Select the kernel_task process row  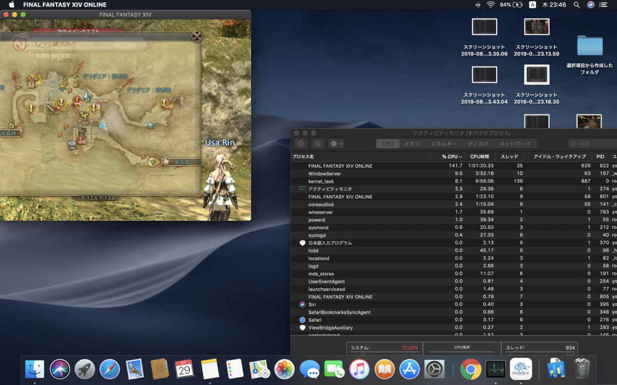[x=454, y=181]
